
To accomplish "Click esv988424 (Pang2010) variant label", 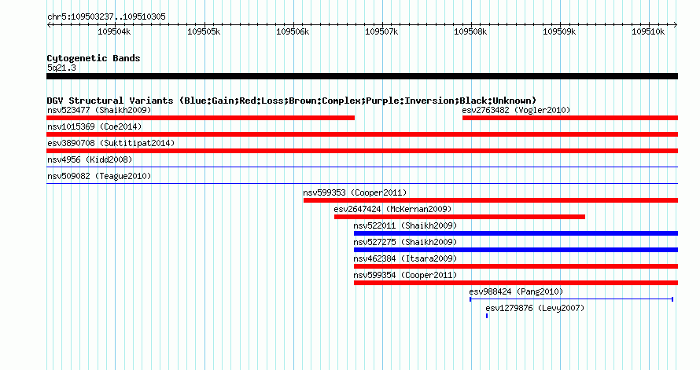I will (516, 291).
